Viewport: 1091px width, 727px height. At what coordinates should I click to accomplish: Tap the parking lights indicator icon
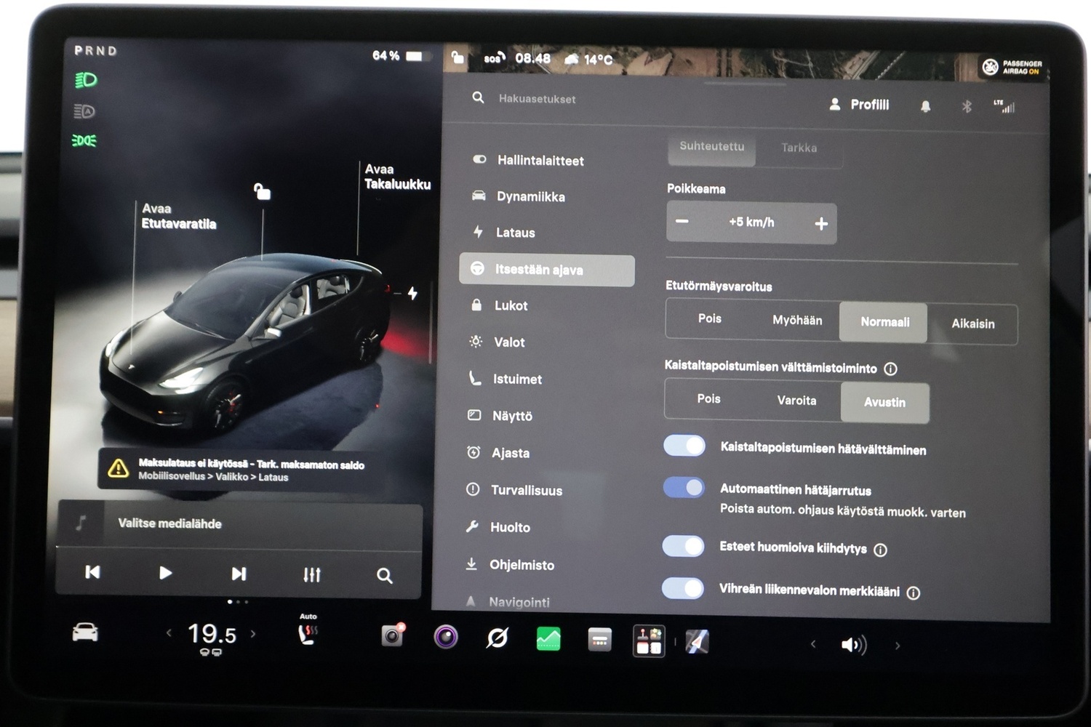pyautogui.click(x=84, y=140)
